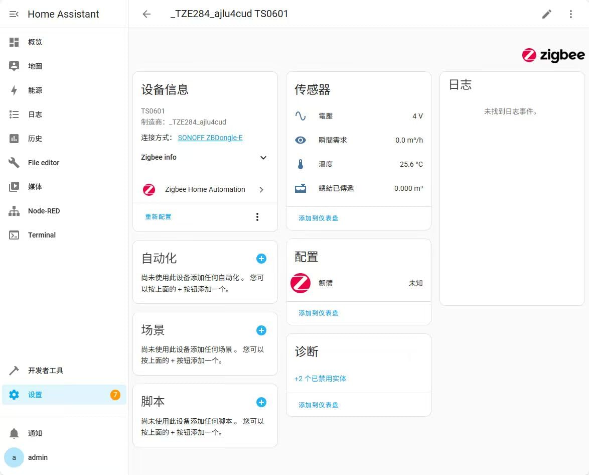
Task: Click the 媒体 media play icon
Action: (x=14, y=187)
